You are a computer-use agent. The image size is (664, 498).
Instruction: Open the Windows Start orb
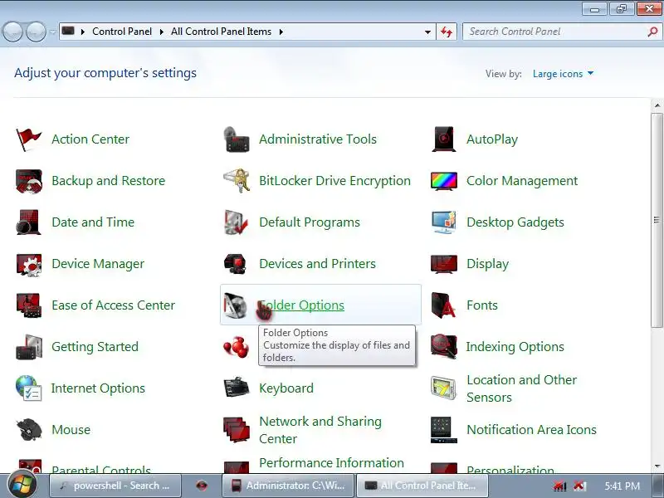tap(22, 484)
